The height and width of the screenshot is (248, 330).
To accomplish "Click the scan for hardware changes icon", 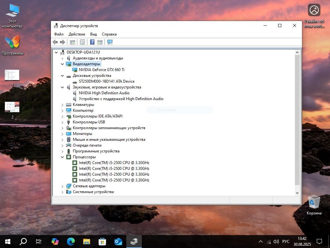I will click(x=110, y=42).
